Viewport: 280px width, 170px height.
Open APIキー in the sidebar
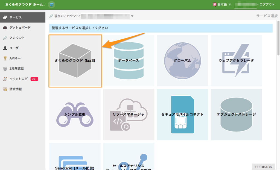[23, 58]
